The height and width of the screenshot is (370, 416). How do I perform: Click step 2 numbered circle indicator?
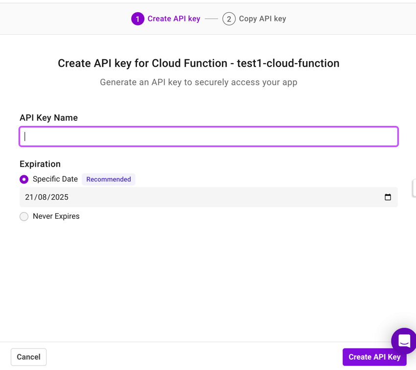pos(229,18)
